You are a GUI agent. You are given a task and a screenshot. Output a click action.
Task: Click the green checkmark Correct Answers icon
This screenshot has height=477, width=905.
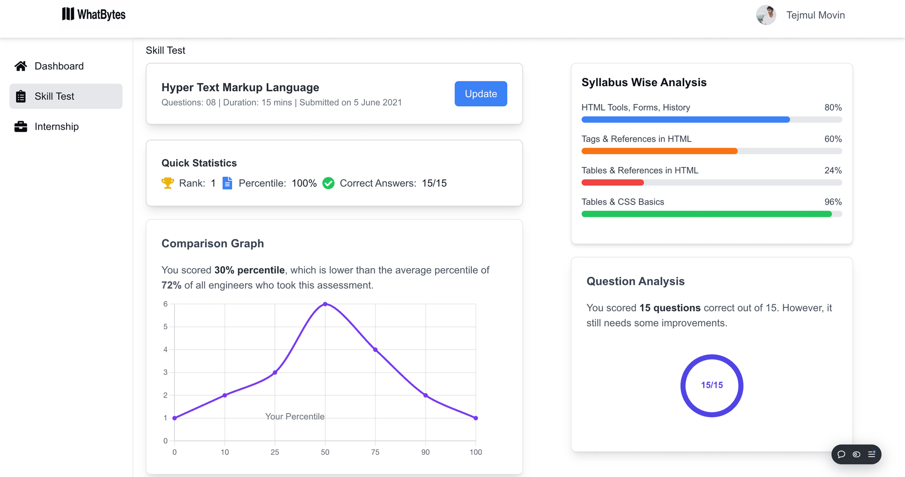[328, 183]
